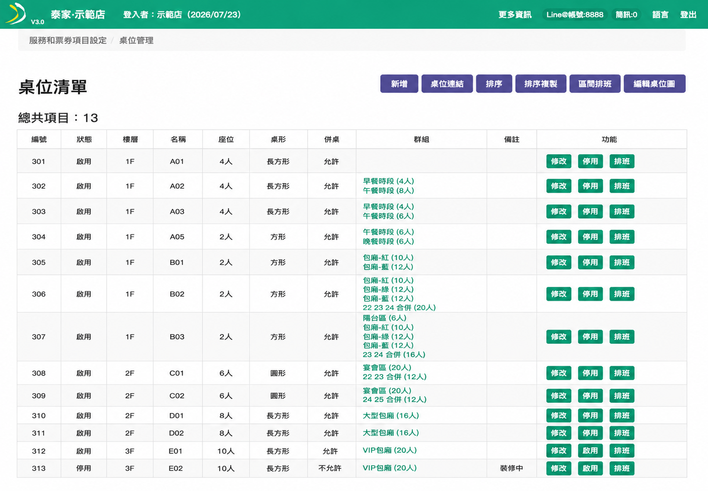This screenshot has height=491, width=708.
Task: Click the 編號 column header
Action: pyautogui.click(x=39, y=140)
